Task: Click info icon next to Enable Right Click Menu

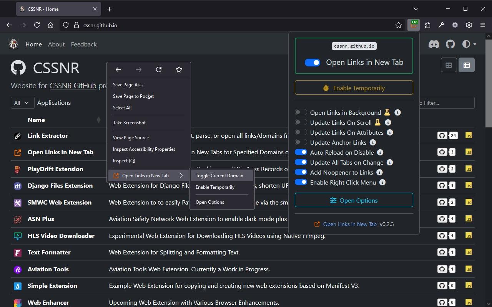Action: click(382, 182)
